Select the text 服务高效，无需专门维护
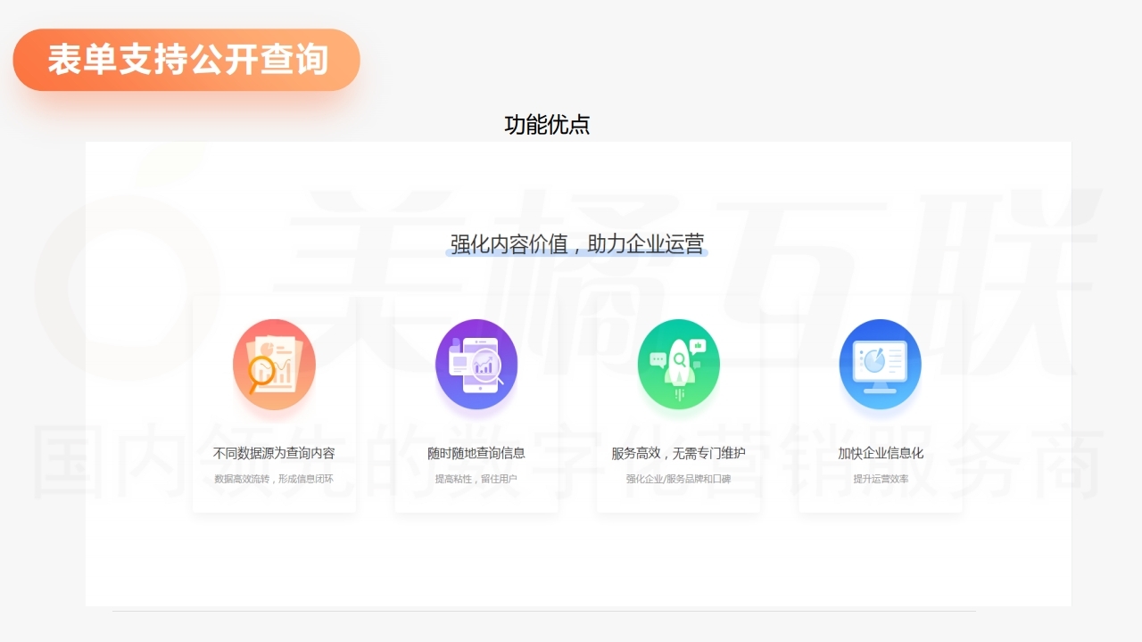The width and height of the screenshot is (1142, 642). pyautogui.click(x=679, y=453)
